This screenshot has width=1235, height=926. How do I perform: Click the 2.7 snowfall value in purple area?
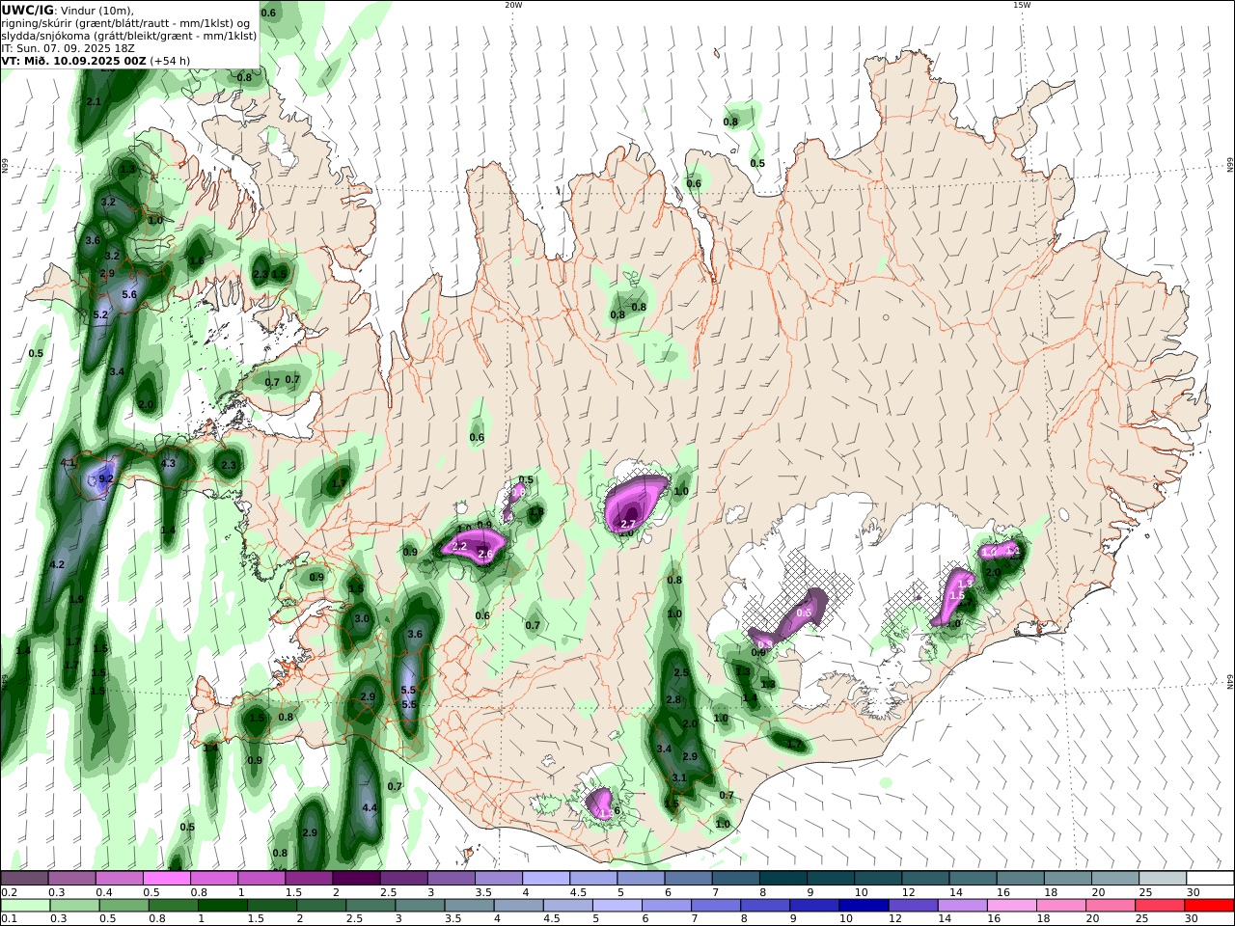627,524
